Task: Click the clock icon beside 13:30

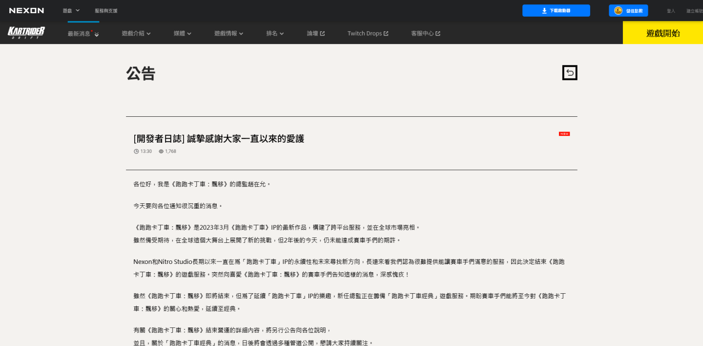Action: pyautogui.click(x=136, y=151)
